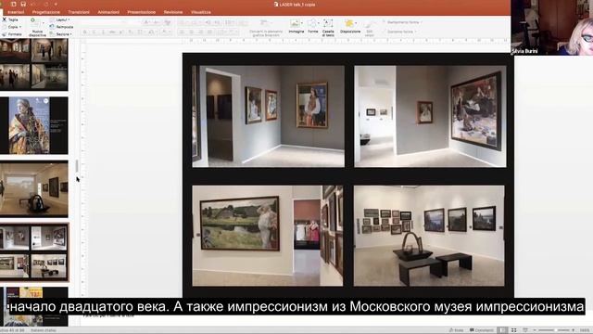Click the Casella di testo icon

(x=328, y=23)
